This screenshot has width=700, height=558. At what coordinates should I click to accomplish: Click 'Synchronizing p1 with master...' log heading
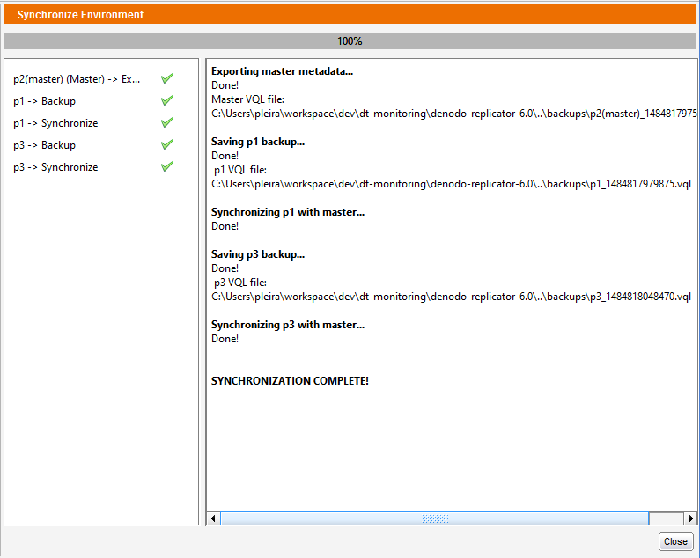288,212
